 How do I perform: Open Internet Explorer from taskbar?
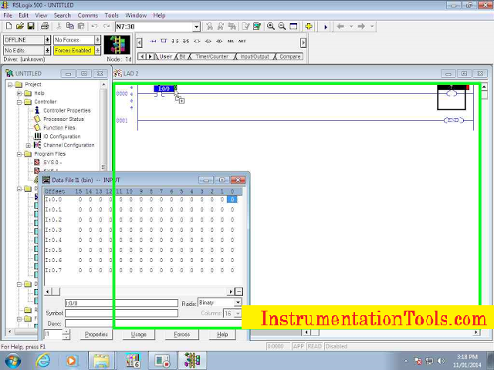point(43,361)
